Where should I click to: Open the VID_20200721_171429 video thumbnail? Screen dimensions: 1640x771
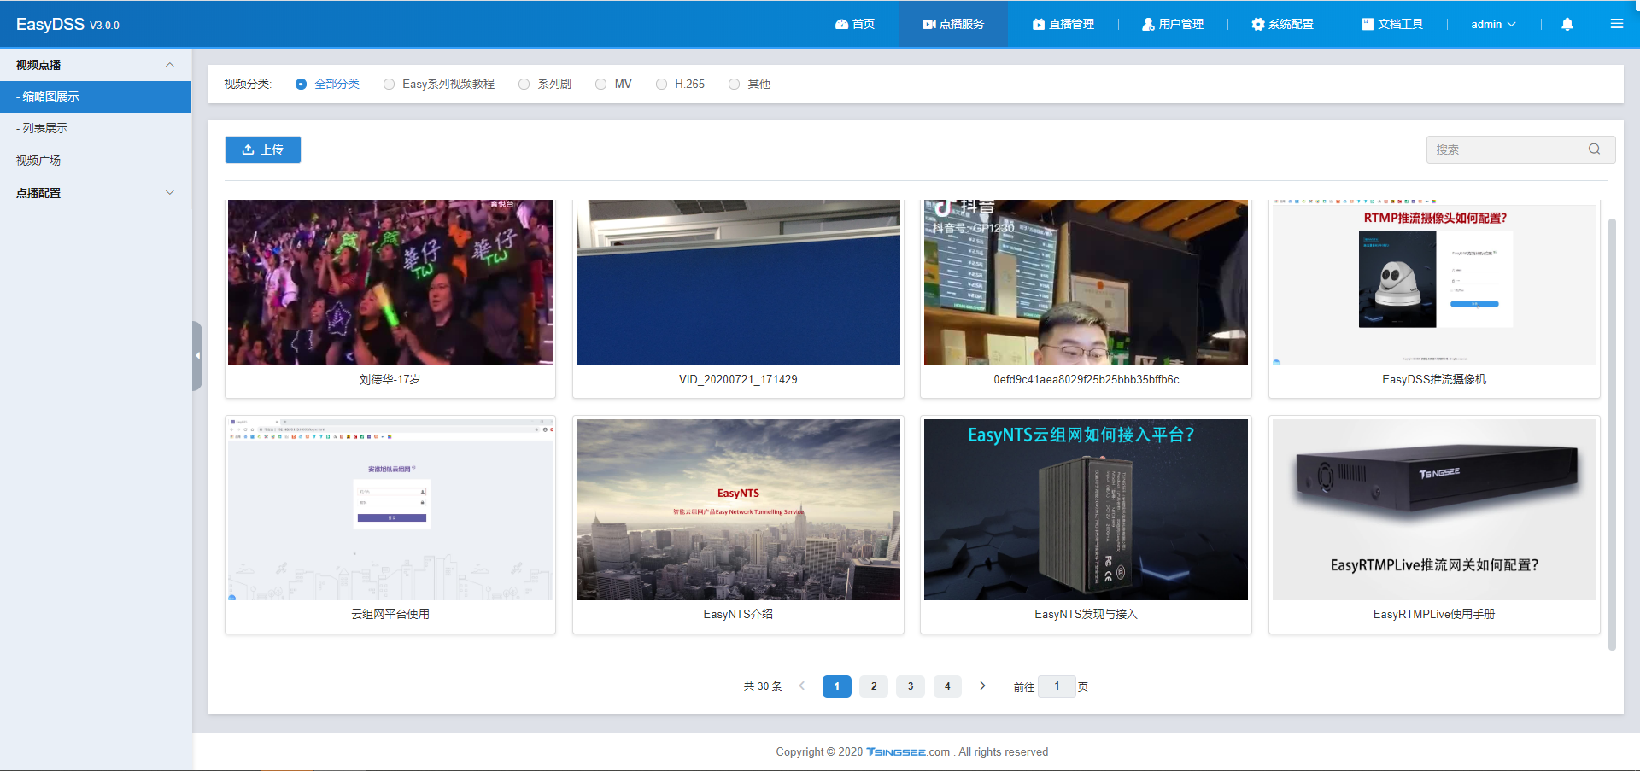[x=738, y=283]
